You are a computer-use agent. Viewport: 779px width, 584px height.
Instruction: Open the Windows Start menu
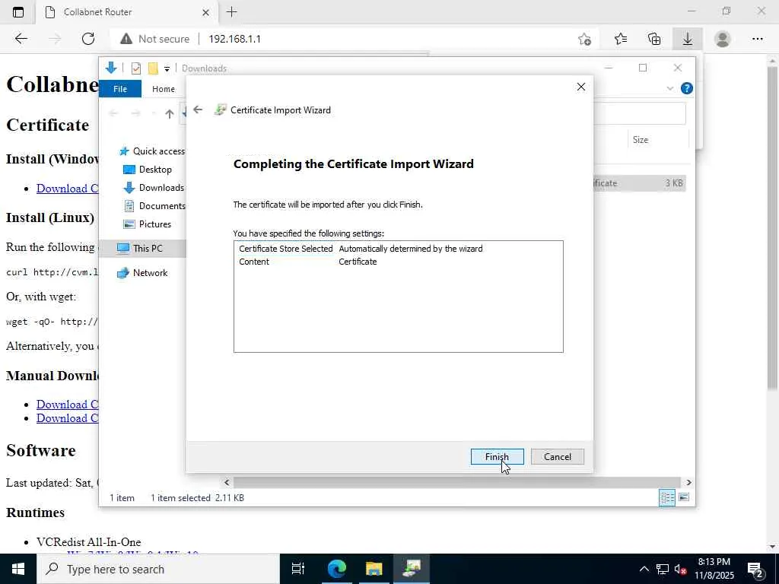click(x=18, y=569)
